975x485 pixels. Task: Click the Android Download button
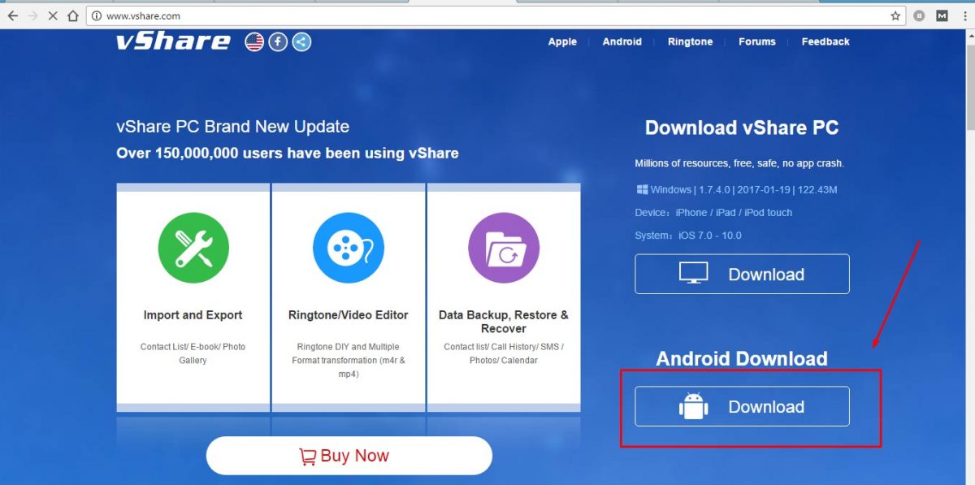[x=742, y=406]
